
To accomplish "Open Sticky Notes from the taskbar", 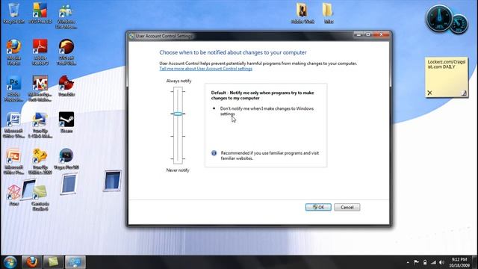I will (x=53, y=262).
